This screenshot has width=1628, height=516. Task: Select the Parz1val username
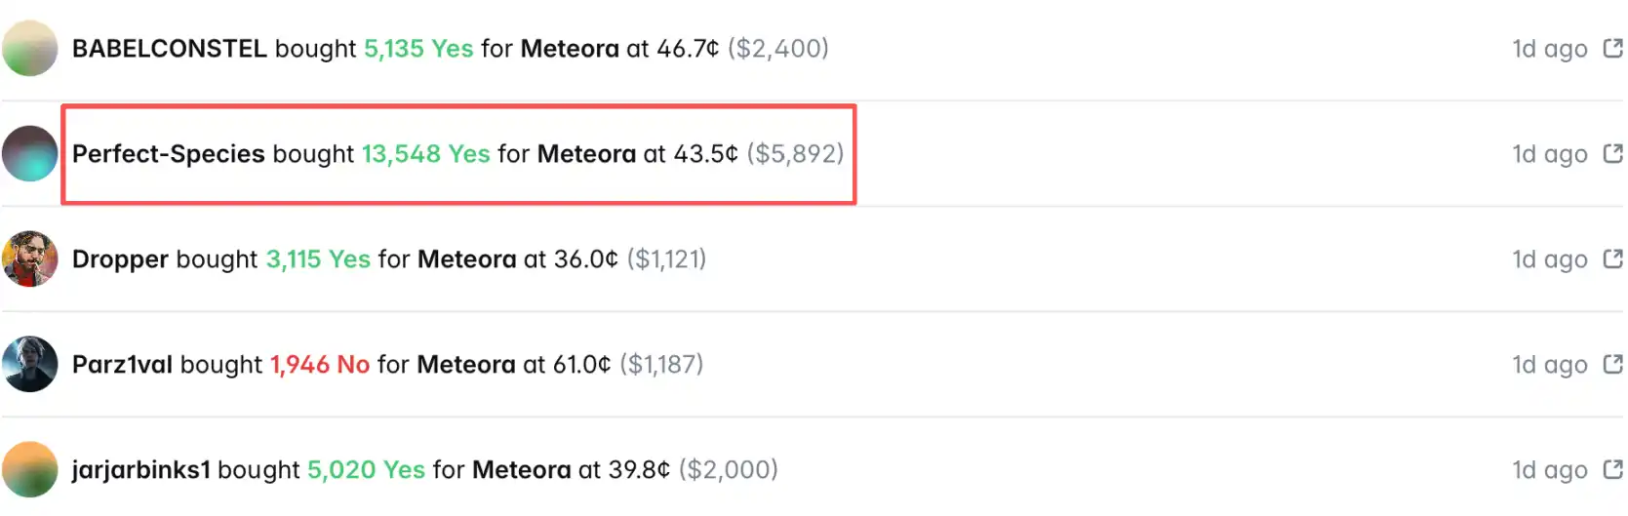pos(122,365)
